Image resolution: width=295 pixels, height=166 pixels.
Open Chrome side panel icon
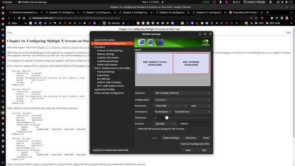click(x=282, y=18)
